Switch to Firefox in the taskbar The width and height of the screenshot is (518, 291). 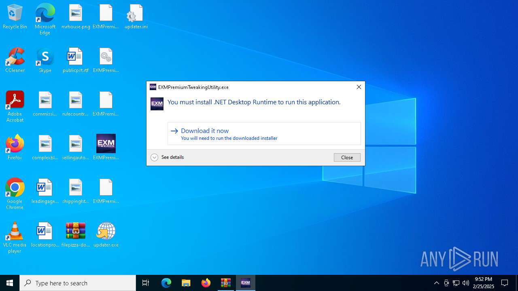(206, 283)
